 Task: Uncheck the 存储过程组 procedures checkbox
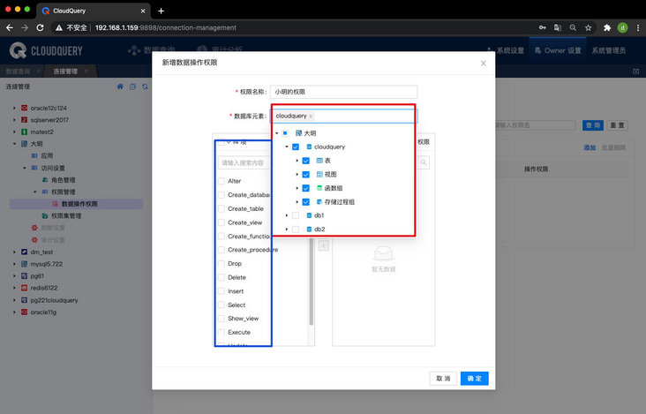[305, 202]
